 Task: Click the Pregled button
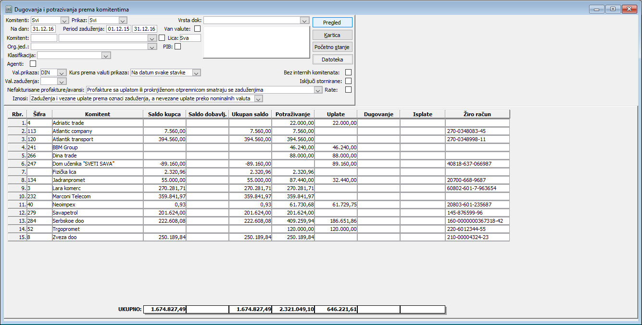click(332, 23)
